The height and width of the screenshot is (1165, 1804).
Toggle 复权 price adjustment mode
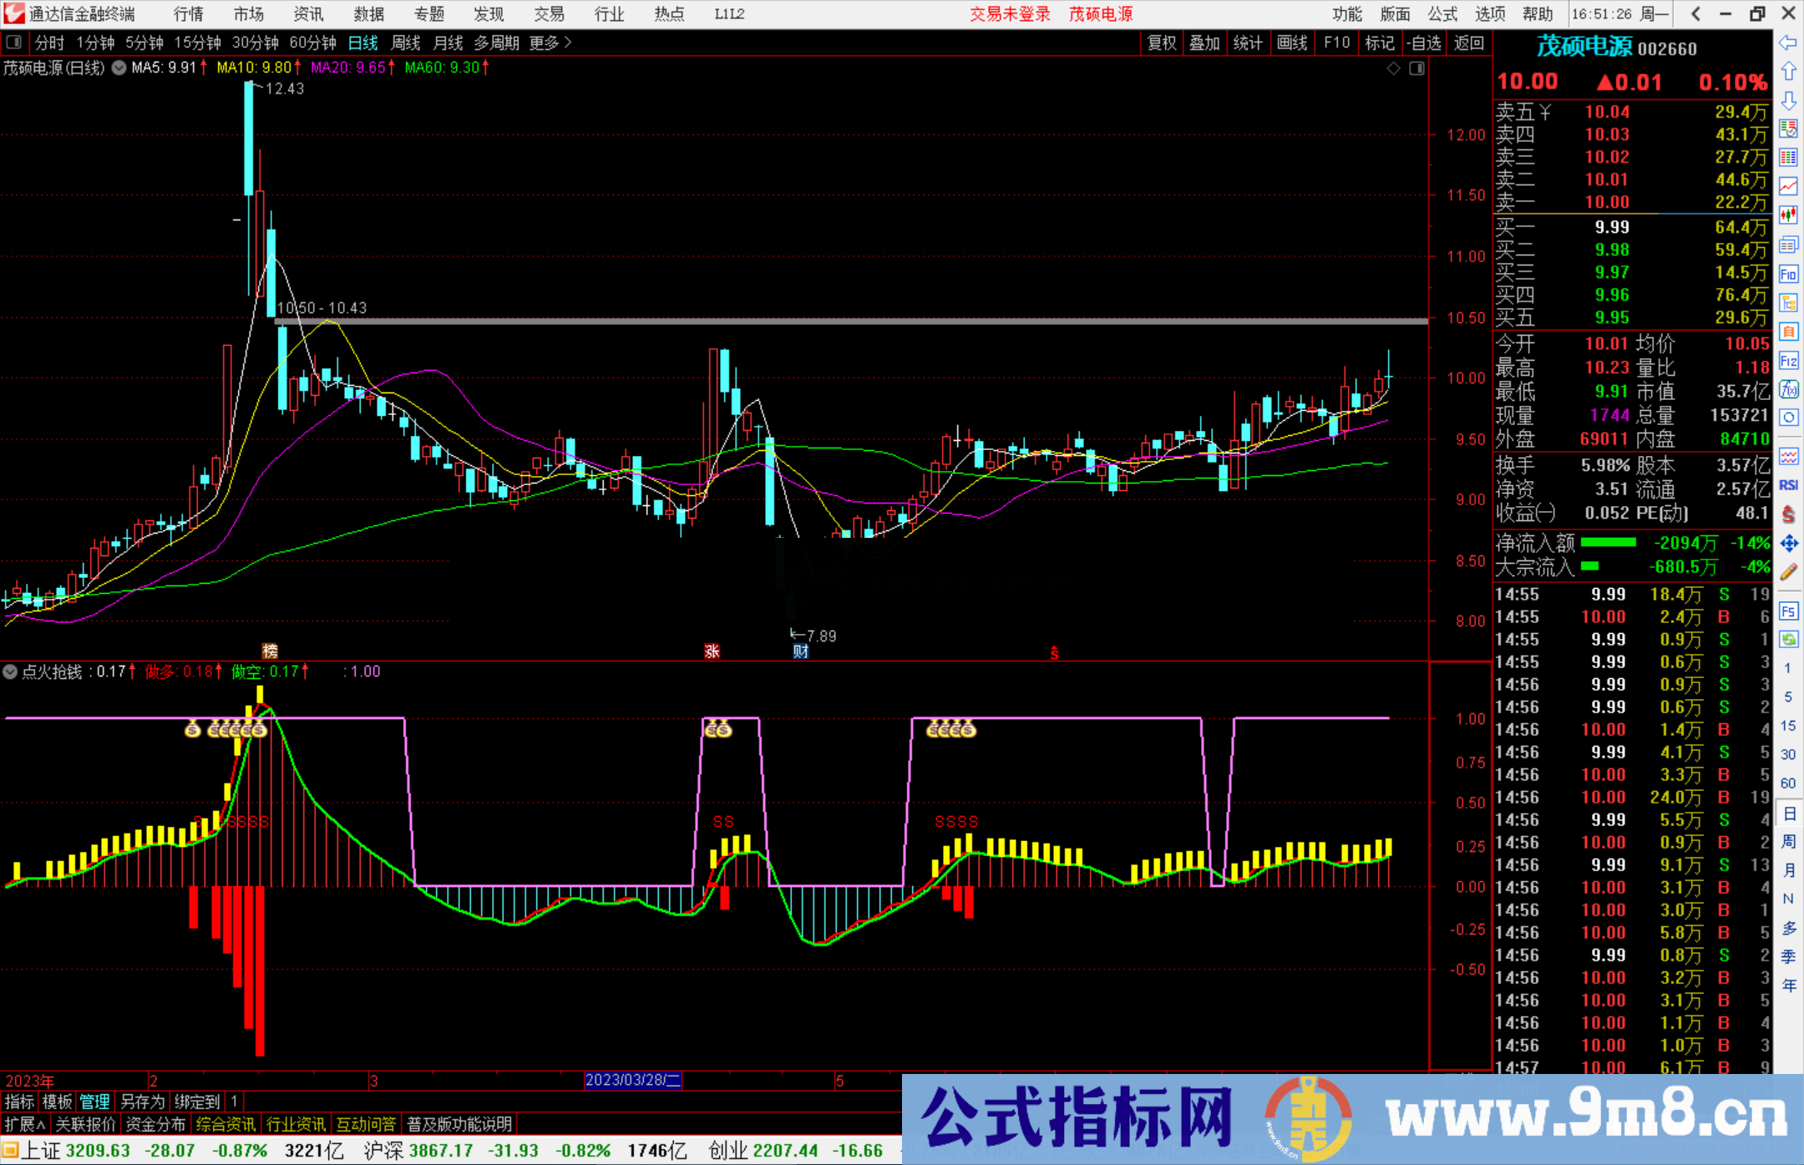point(1162,43)
